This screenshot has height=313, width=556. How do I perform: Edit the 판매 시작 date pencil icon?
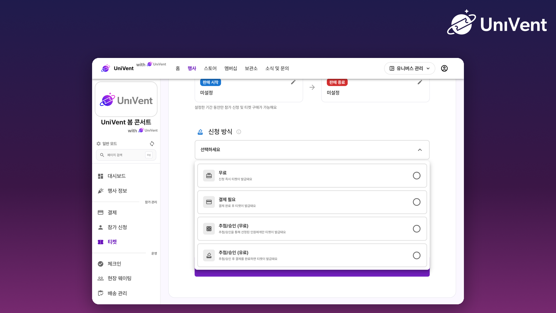[x=293, y=82]
